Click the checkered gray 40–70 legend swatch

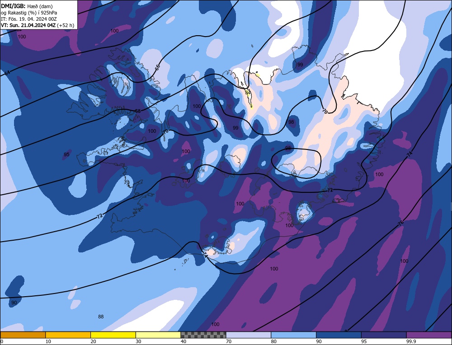coord(203,335)
